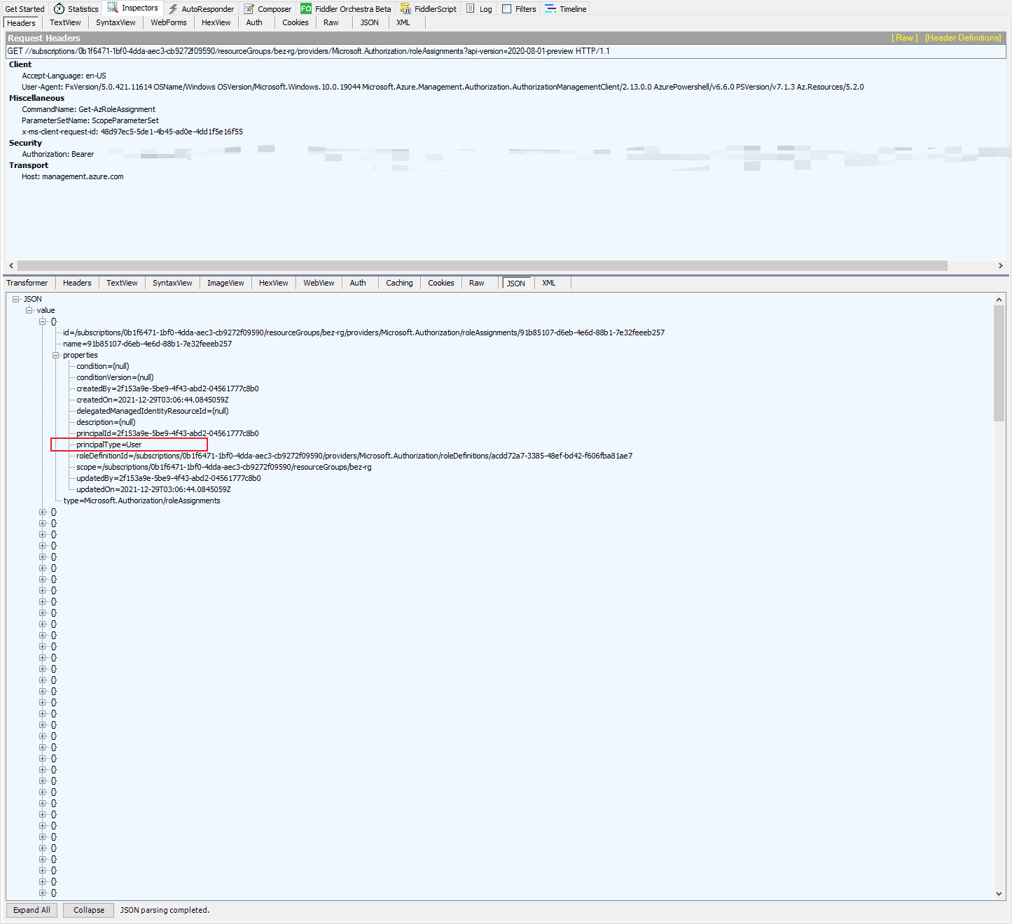Open the Log notepad icon
This screenshot has height=924, width=1012.
(469, 8)
